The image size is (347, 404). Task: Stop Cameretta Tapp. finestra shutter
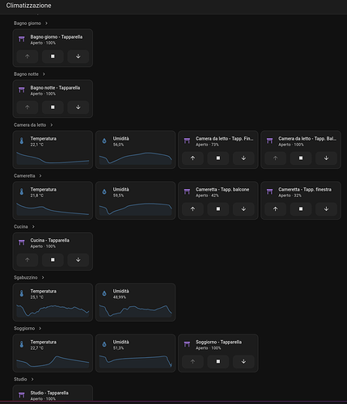(301, 209)
